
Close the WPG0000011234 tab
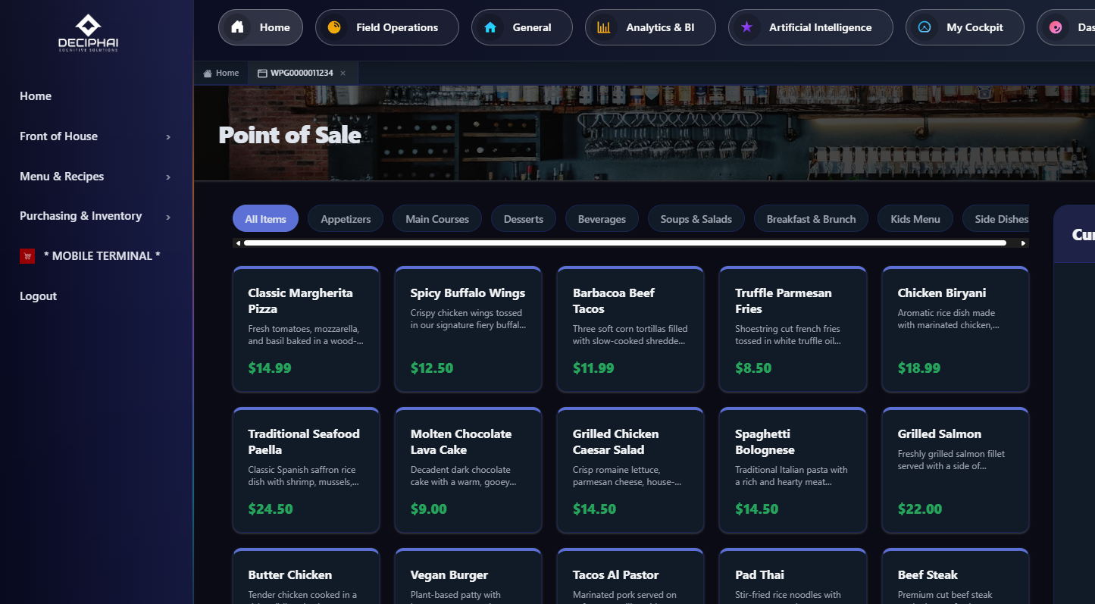(x=343, y=74)
